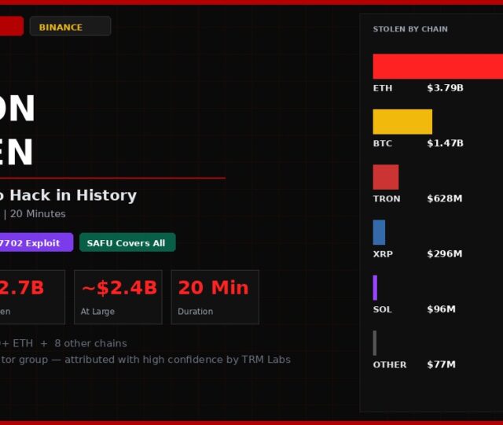The height and width of the screenshot is (425, 503).
Task: Click the SOL chain label
Action: tap(382, 309)
